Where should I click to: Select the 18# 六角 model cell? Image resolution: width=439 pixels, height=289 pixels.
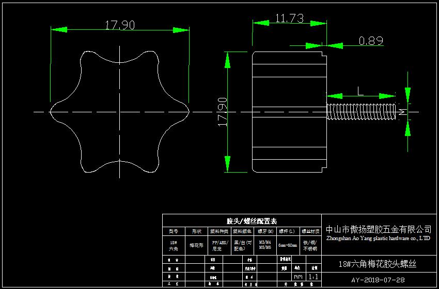coord(174,245)
